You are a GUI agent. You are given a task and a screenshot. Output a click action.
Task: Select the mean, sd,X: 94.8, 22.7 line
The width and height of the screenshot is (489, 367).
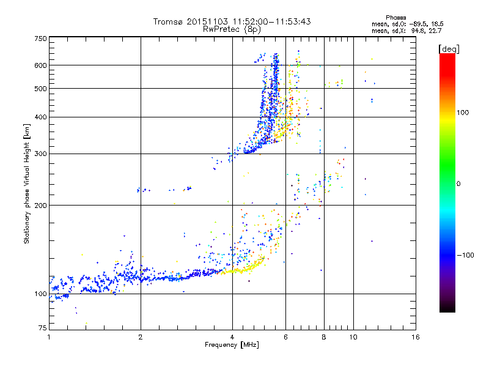[x=406, y=31]
